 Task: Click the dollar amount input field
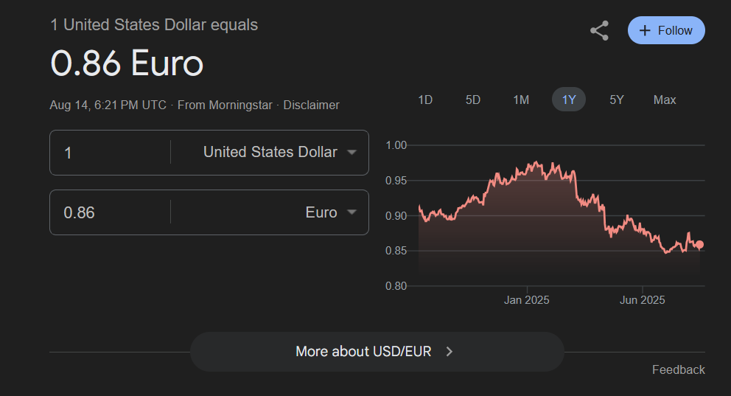(x=110, y=153)
